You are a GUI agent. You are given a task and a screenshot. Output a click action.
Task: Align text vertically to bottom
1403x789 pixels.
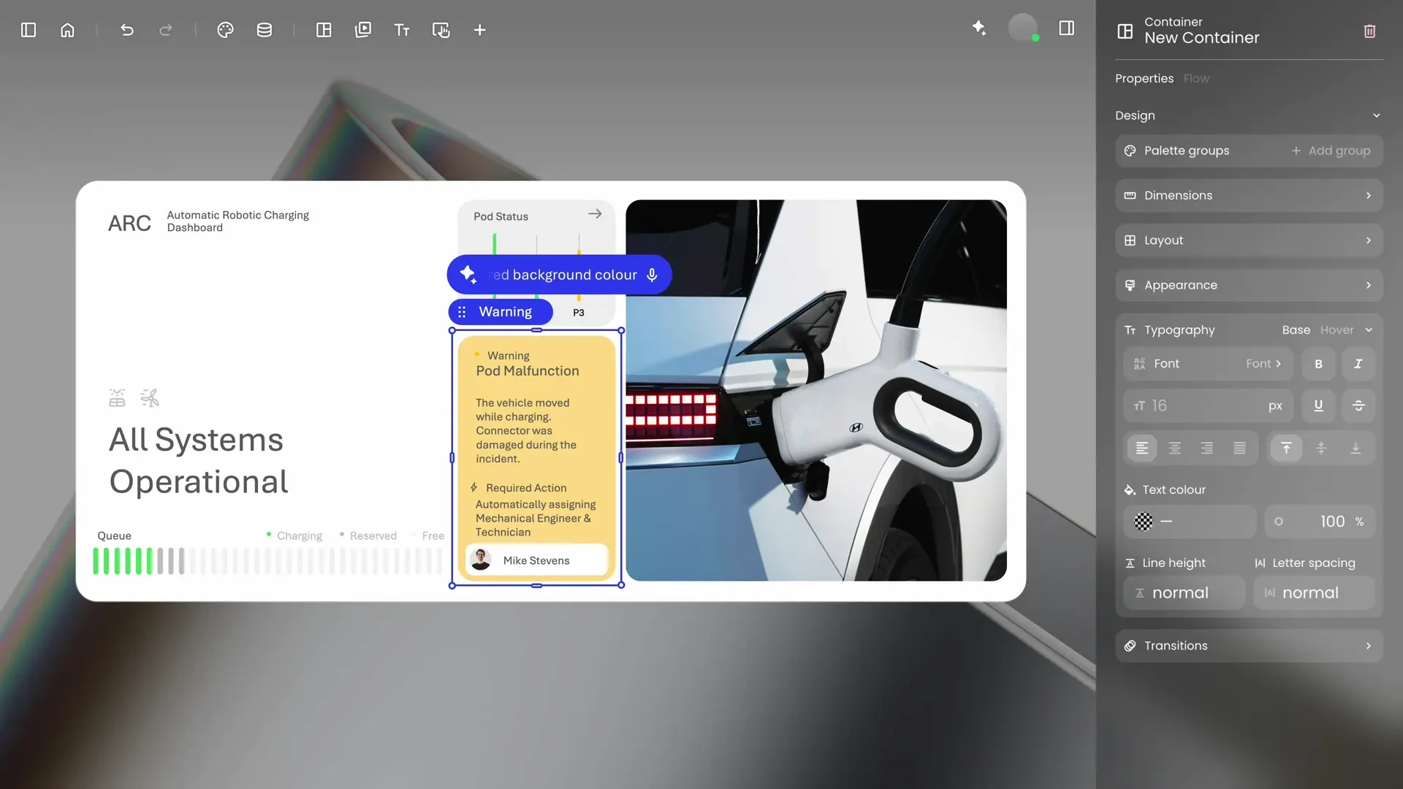1356,448
